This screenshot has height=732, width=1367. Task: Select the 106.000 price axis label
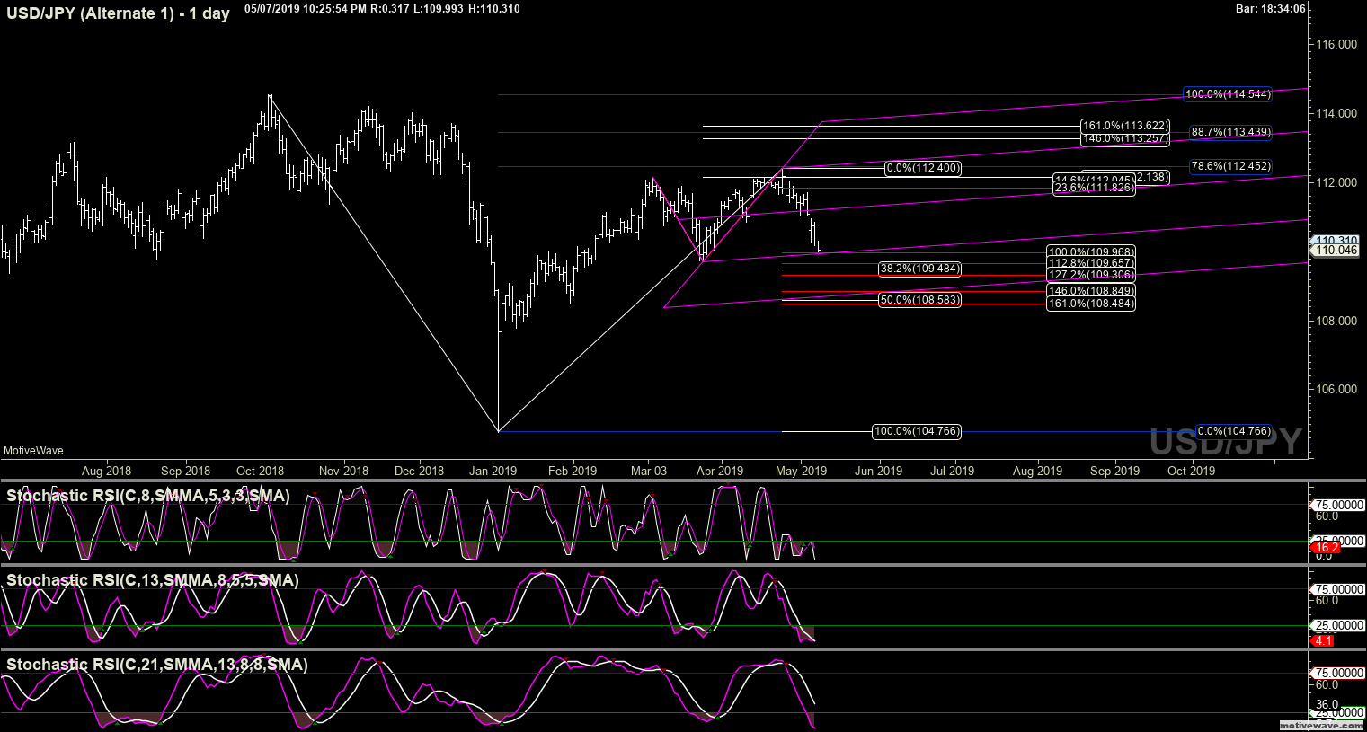1335,389
